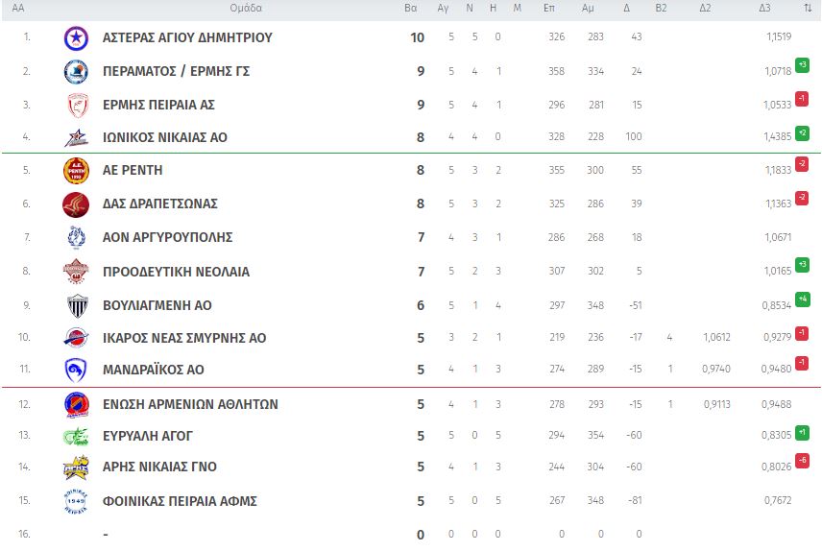Click the Ομάδα column header
The width and height of the screenshot is (822, 551).
(246, 8)
